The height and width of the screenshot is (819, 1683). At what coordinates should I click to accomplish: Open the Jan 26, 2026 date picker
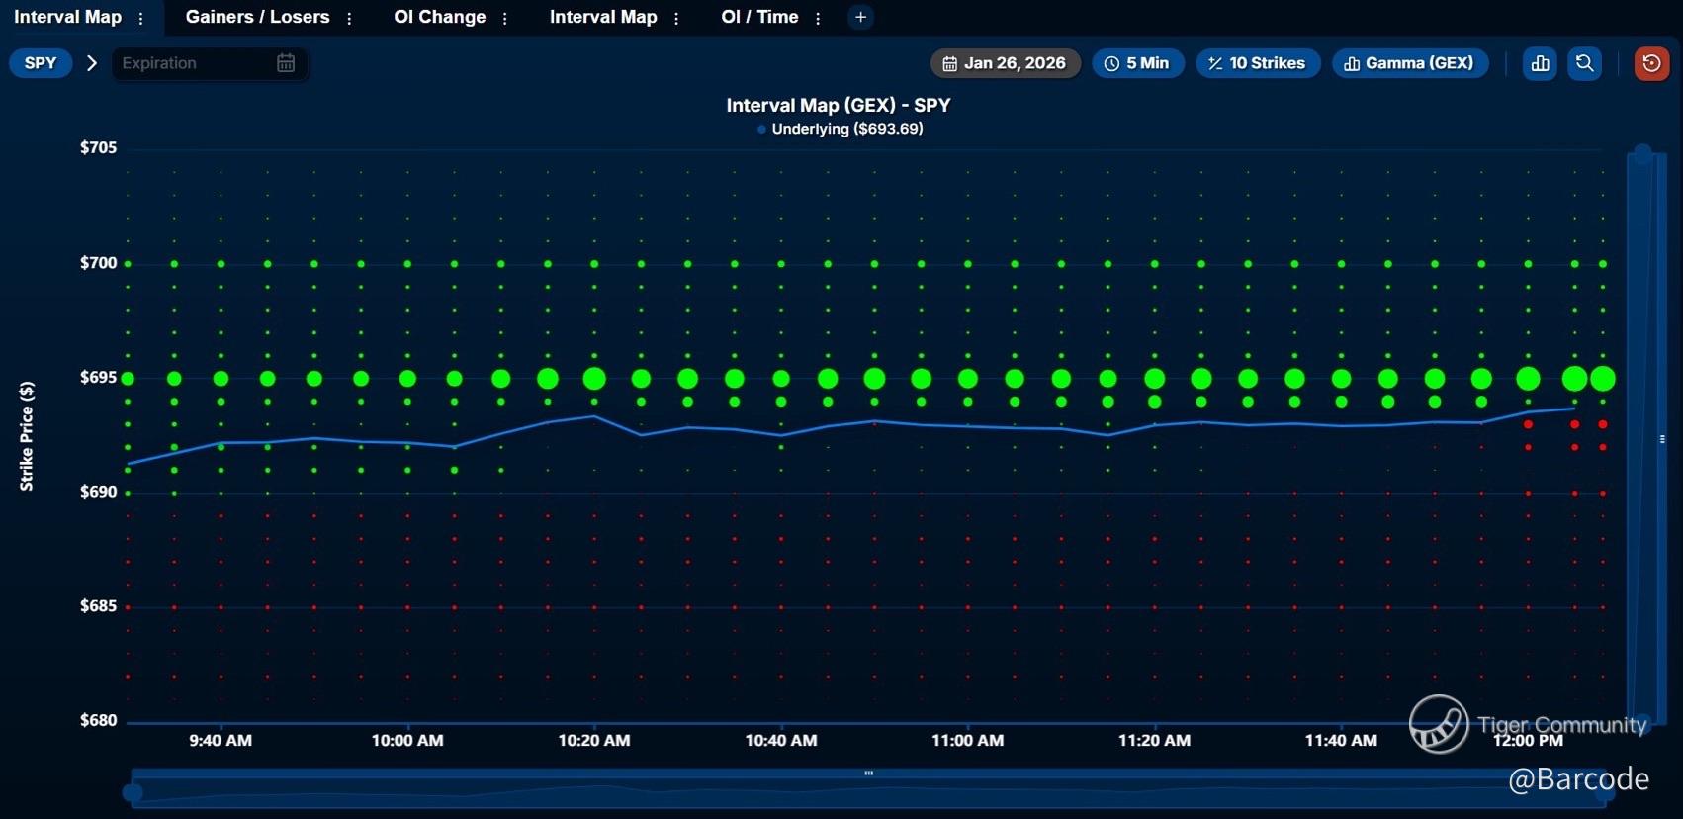tap(1005, 63)
